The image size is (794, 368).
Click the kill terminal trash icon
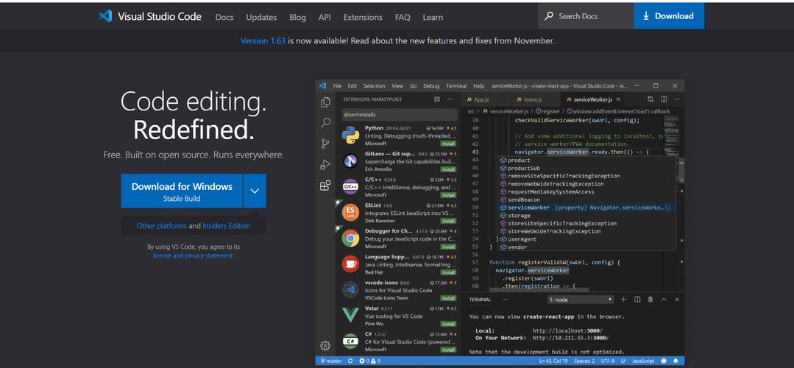[x=651, y=299]
